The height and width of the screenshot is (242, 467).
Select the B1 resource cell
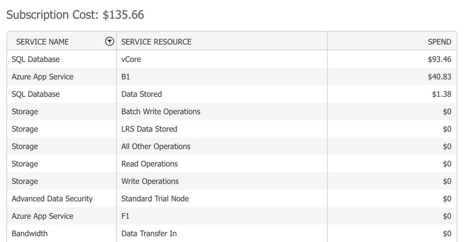126,77
